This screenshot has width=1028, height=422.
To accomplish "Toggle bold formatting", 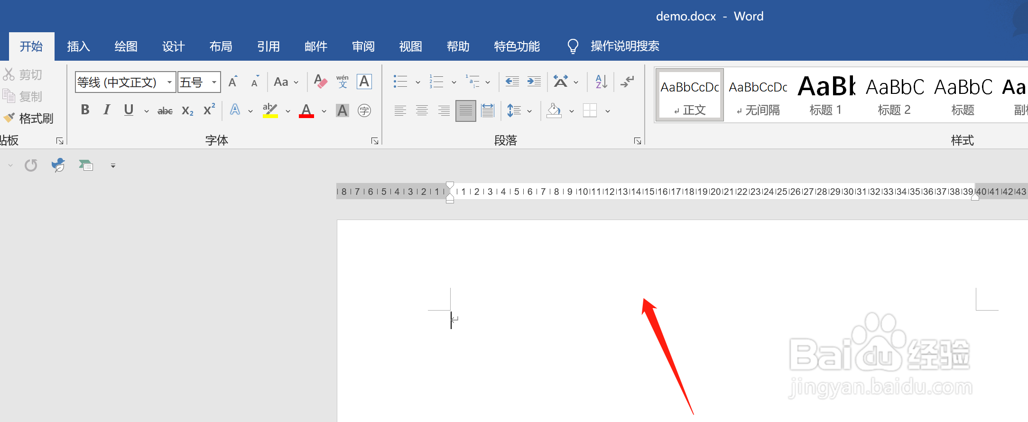I will pyautogui.click(x=85, y=110).
